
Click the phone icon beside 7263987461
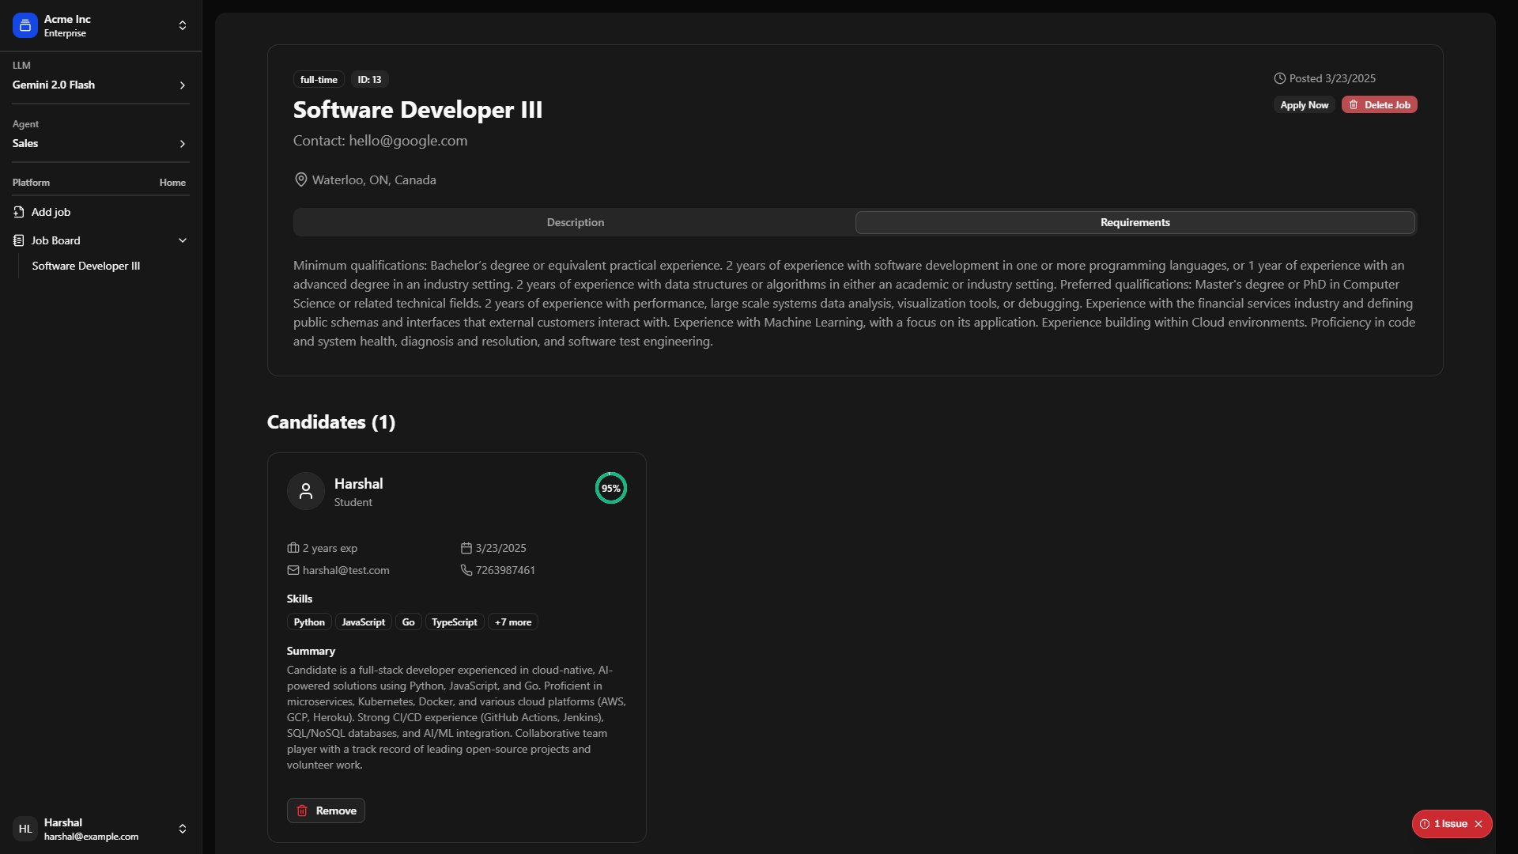tap(466, 570)
